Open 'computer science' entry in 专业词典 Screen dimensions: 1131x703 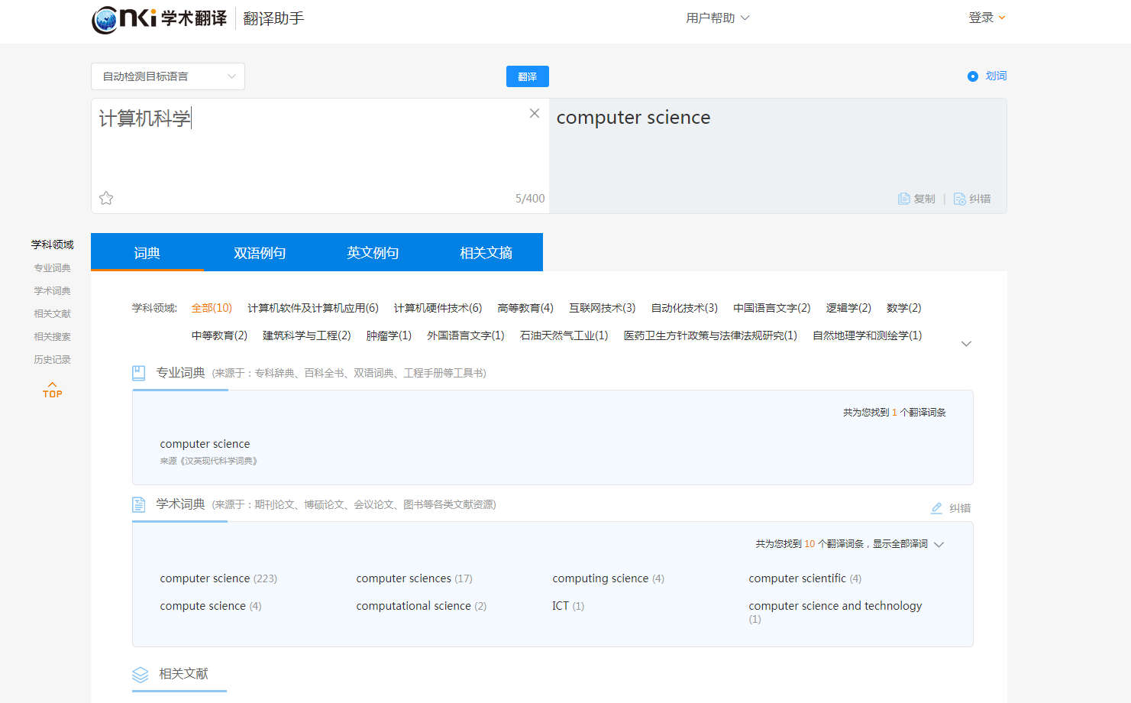[205, 444]
